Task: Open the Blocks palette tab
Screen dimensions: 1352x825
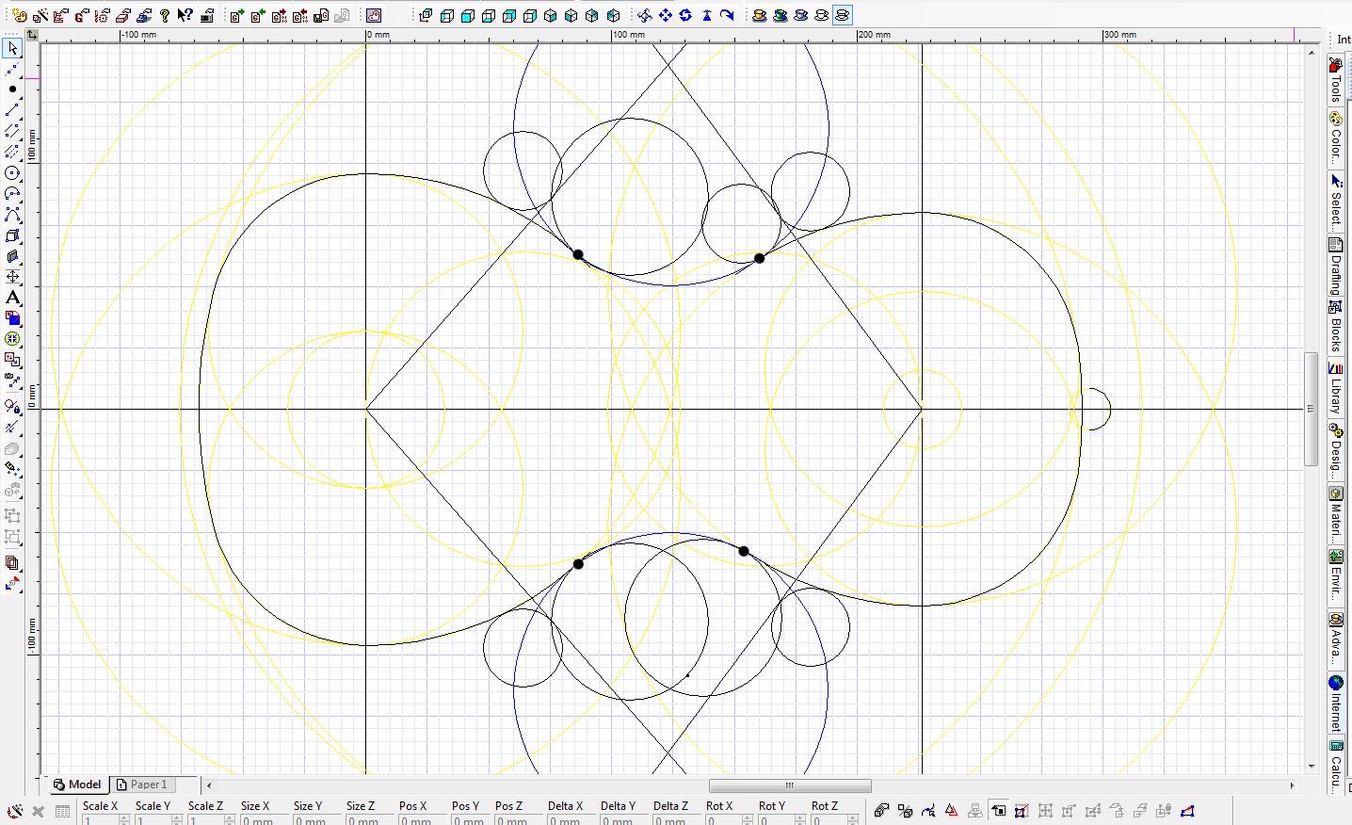Action: click(1336, 326)
